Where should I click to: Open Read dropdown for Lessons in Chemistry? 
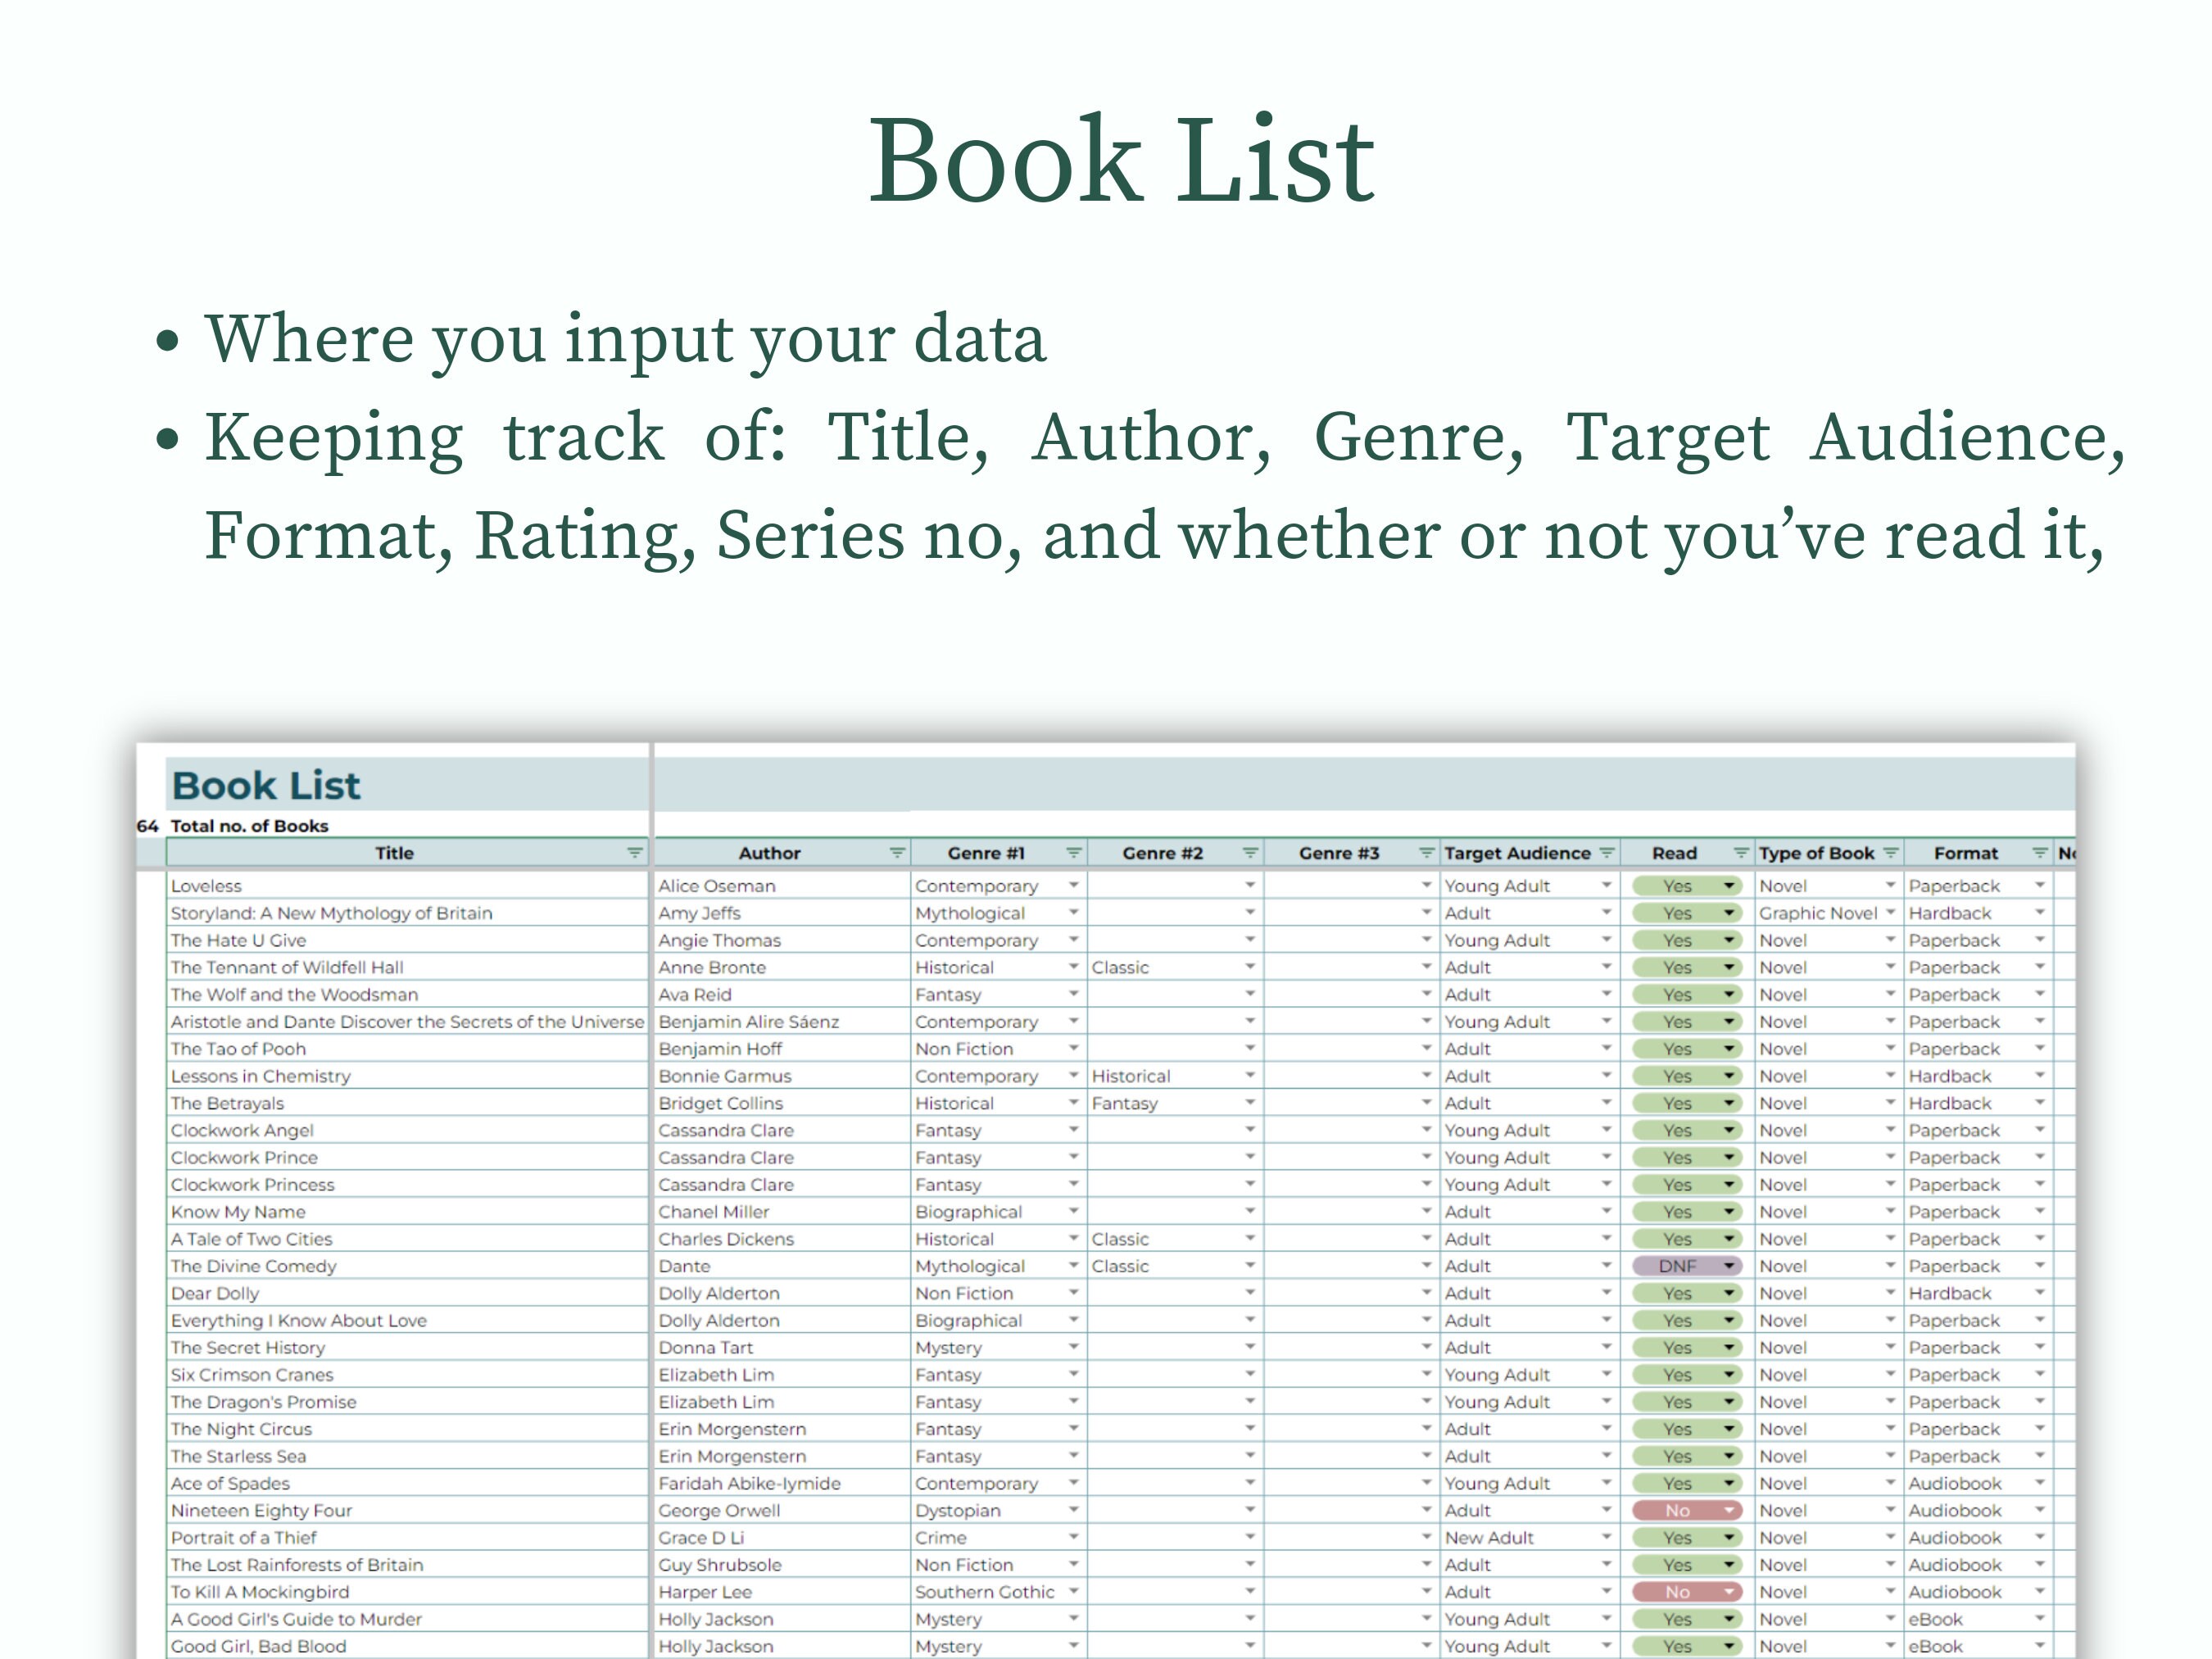(x=1729, y=1076)
